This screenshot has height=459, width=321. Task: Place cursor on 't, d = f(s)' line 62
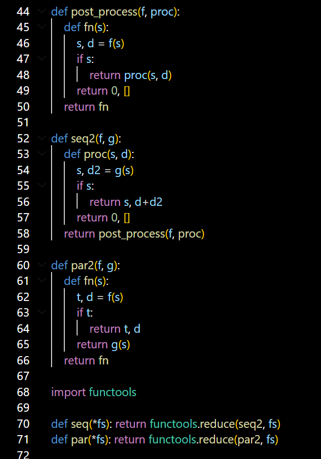point(100,297)
